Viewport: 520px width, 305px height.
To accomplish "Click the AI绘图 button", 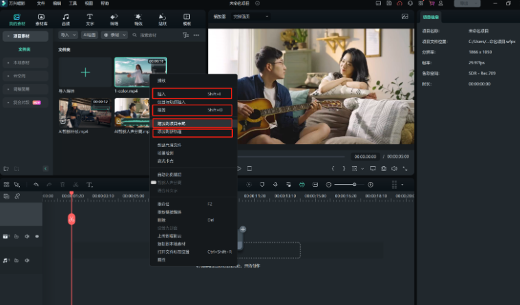I will tap(89, 35).
